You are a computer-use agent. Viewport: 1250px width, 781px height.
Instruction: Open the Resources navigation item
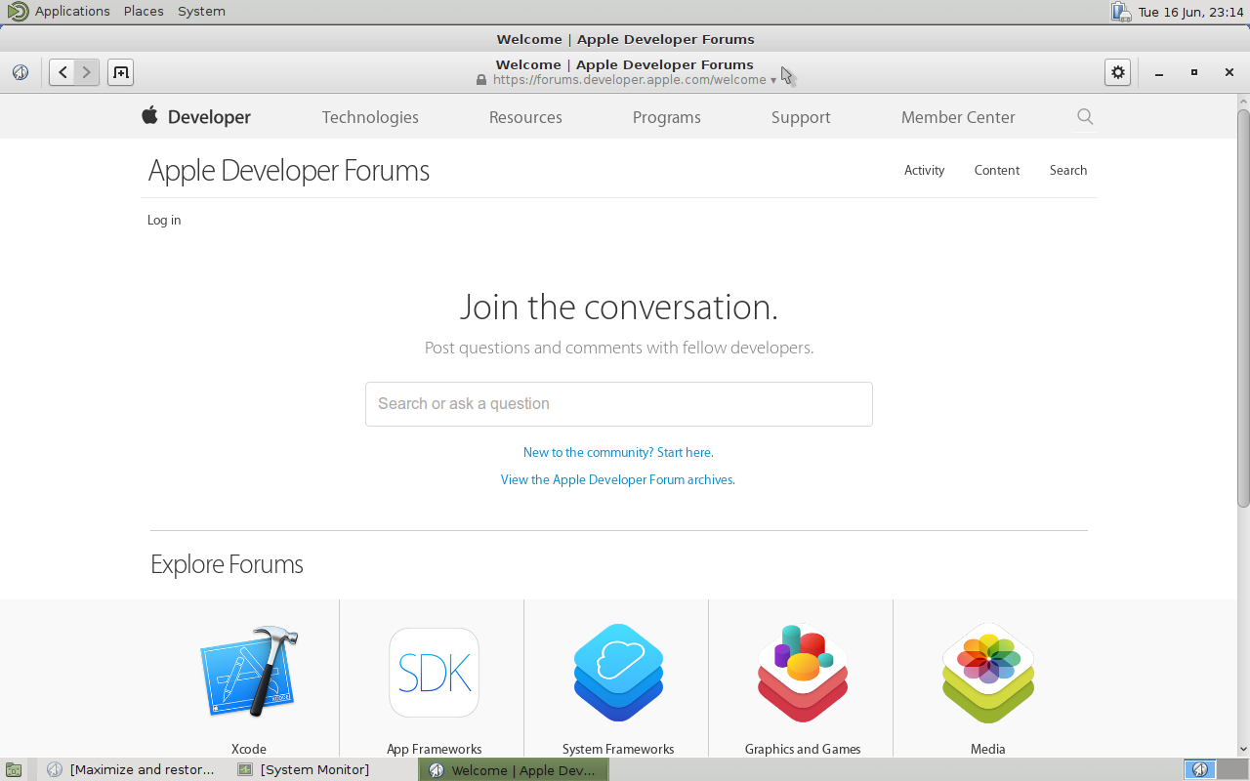[x=525, y=117]
